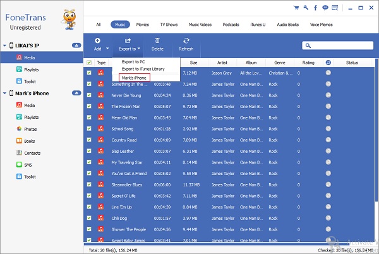
Task: Uncheck the Country Road song checkbox
Action: coord(89,140)
